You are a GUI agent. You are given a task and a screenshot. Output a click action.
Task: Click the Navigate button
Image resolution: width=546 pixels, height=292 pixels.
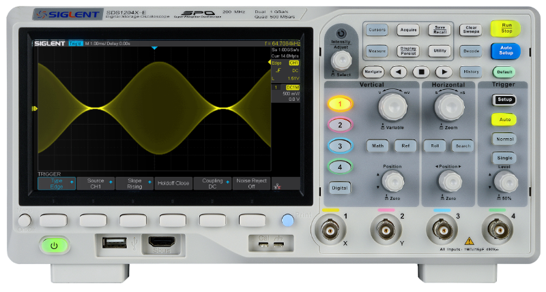click(373, 72)
